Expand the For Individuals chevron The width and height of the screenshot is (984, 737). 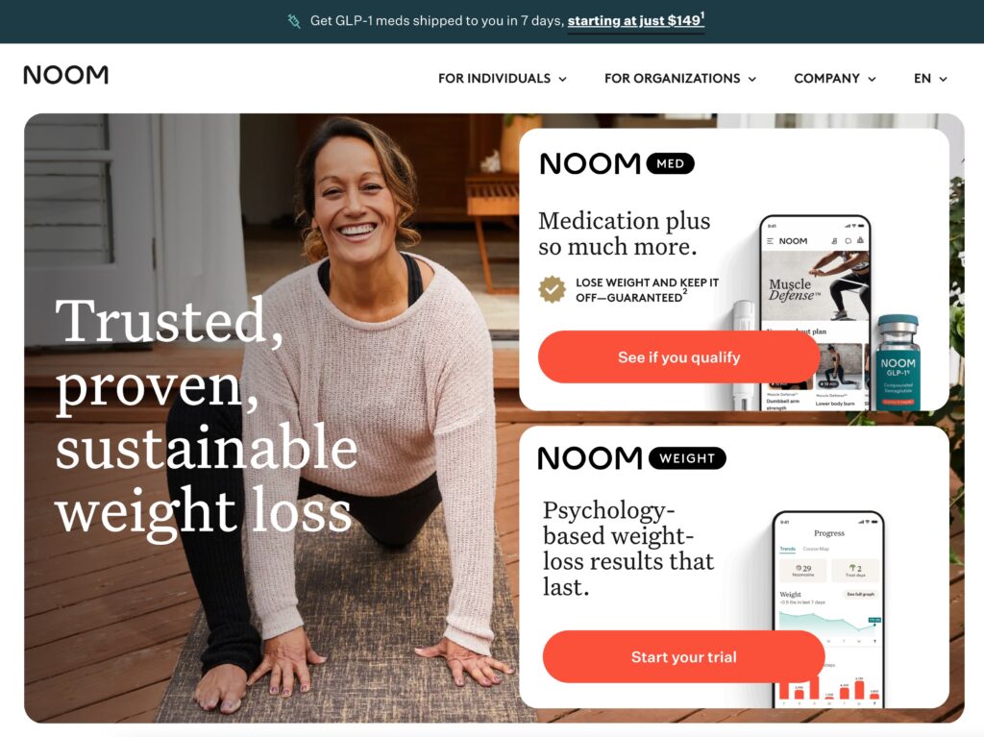pyautogui.click(x=563, y=79)
